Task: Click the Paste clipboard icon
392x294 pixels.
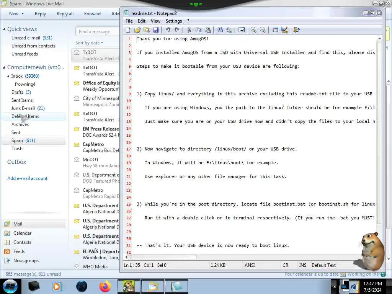Action: (x=208, y=30)
